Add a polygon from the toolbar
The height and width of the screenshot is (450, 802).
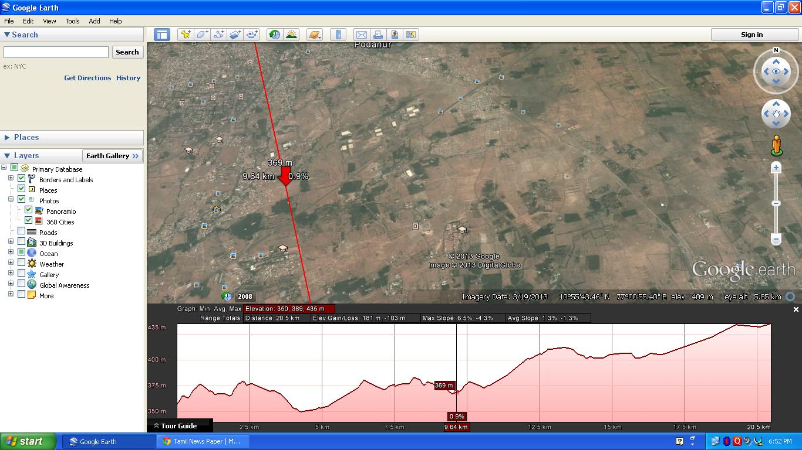point(202,35)
